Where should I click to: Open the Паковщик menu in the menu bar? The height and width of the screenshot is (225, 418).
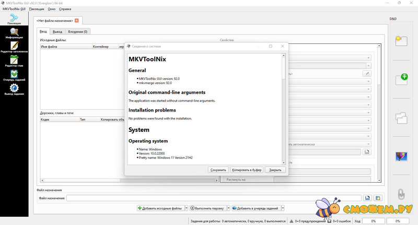37,9
